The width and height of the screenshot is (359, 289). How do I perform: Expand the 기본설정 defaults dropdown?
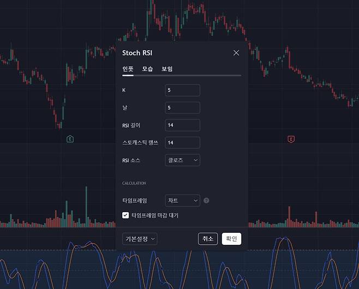click(x=140, y=239)
